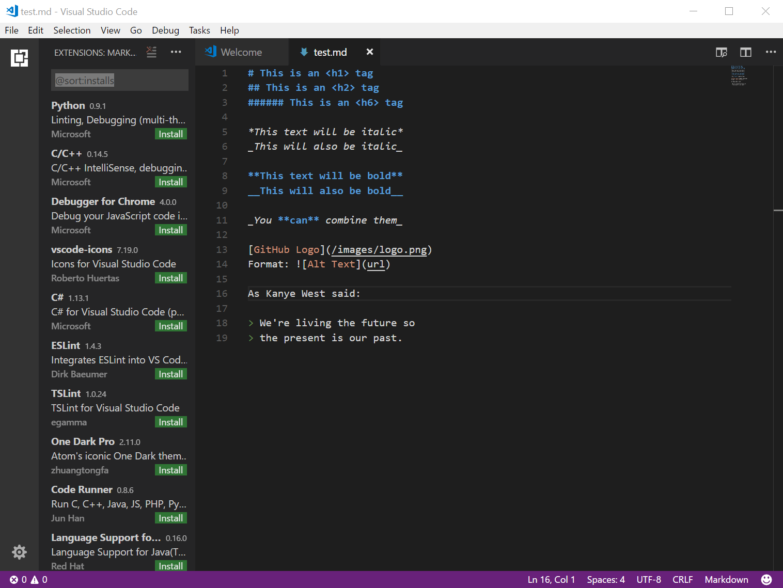Viewport: 783px width, 588px height.
Task: Open the Debug menu
Action: [x=165, y=30]
